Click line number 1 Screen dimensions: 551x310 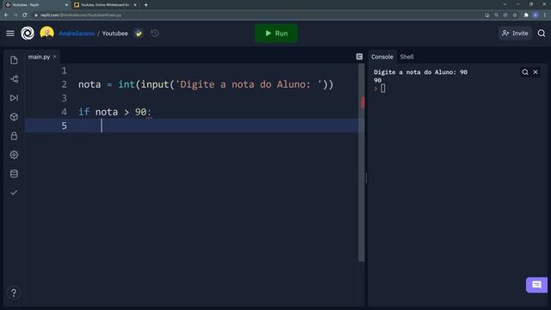pyautogui.click(x=64, y=71)
